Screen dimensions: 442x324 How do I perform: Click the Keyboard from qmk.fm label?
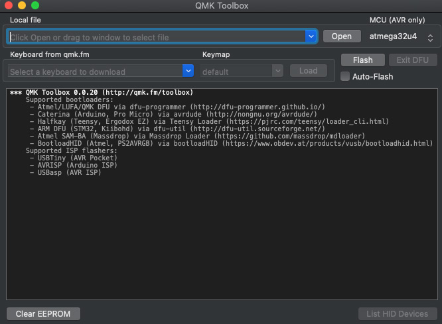(50, 54)
